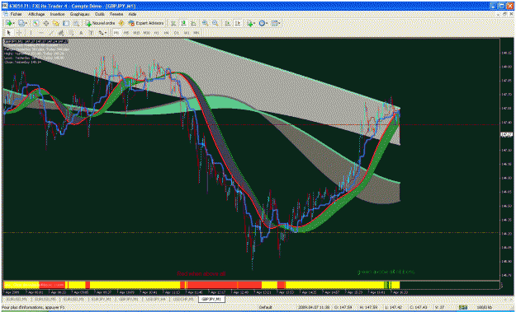Select the equidistant channel tool
Image resolution: width=516 pixels, height=312 pixels.
click(x=61, y=32)
